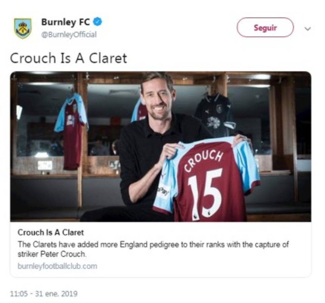Click the wall socket in the photo background
Viewport: 325px width, 303px height.
(45, 165)
